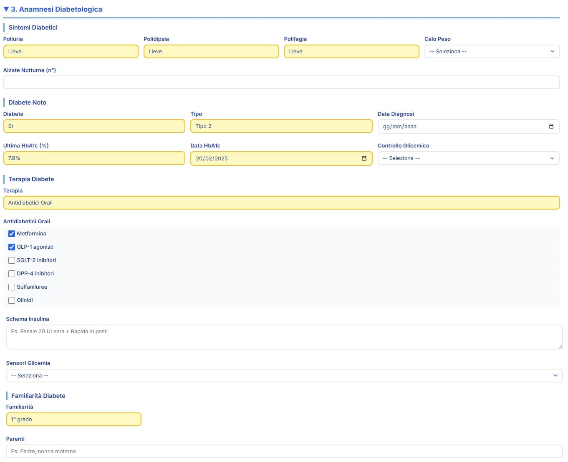The image size is (568, 462).
Task: Select the Familiarità degree field
Action: tap(74, 420)
